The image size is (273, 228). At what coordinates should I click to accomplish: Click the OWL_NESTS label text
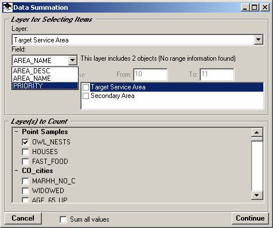51,142
